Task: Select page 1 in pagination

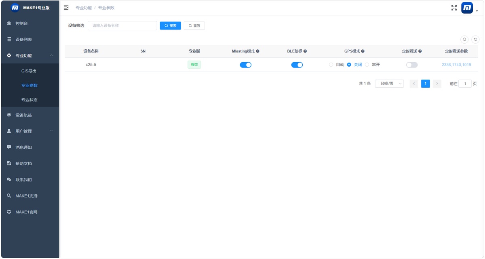Action: coord(425,84)
